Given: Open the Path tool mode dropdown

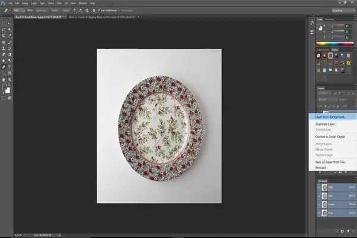Looking at the screenshot, I should [x=19, y=11].
